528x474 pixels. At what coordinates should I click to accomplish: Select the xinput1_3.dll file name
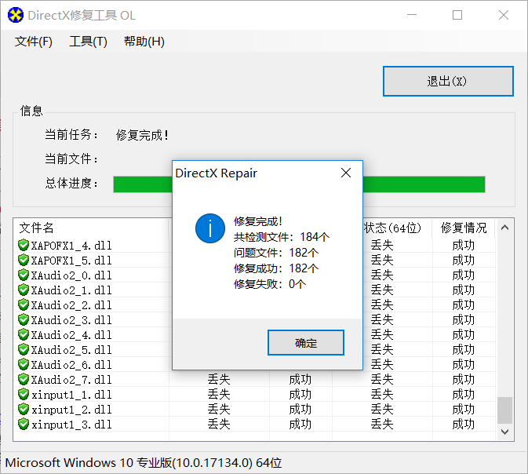71,424
